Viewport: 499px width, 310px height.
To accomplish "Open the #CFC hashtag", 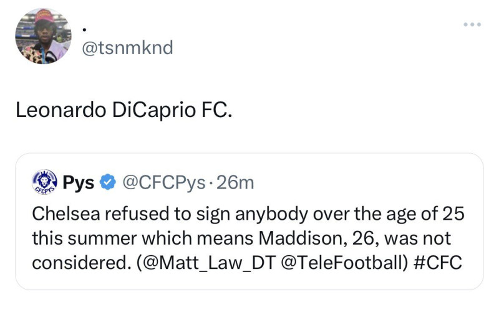I will [438, 263].
